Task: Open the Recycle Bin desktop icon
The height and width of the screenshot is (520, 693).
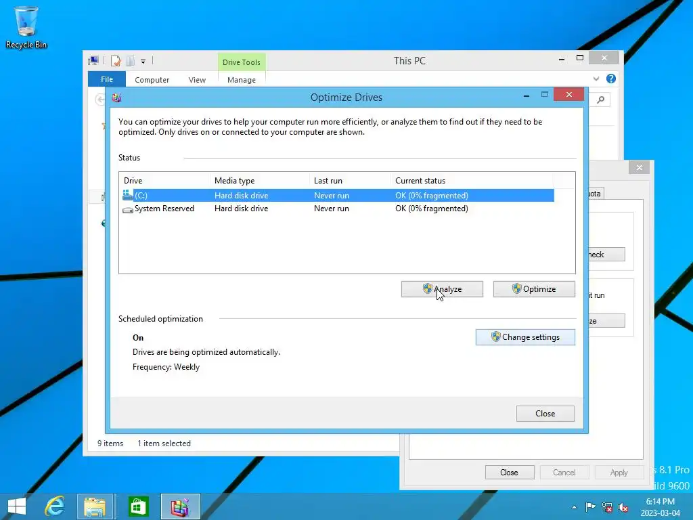Action: click(x=26, y=27)
